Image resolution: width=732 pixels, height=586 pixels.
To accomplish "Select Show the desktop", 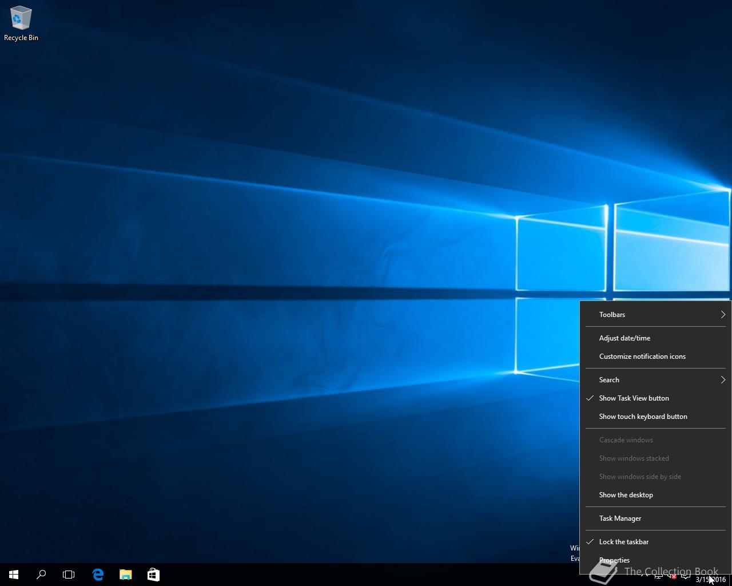I will (655, 495).
